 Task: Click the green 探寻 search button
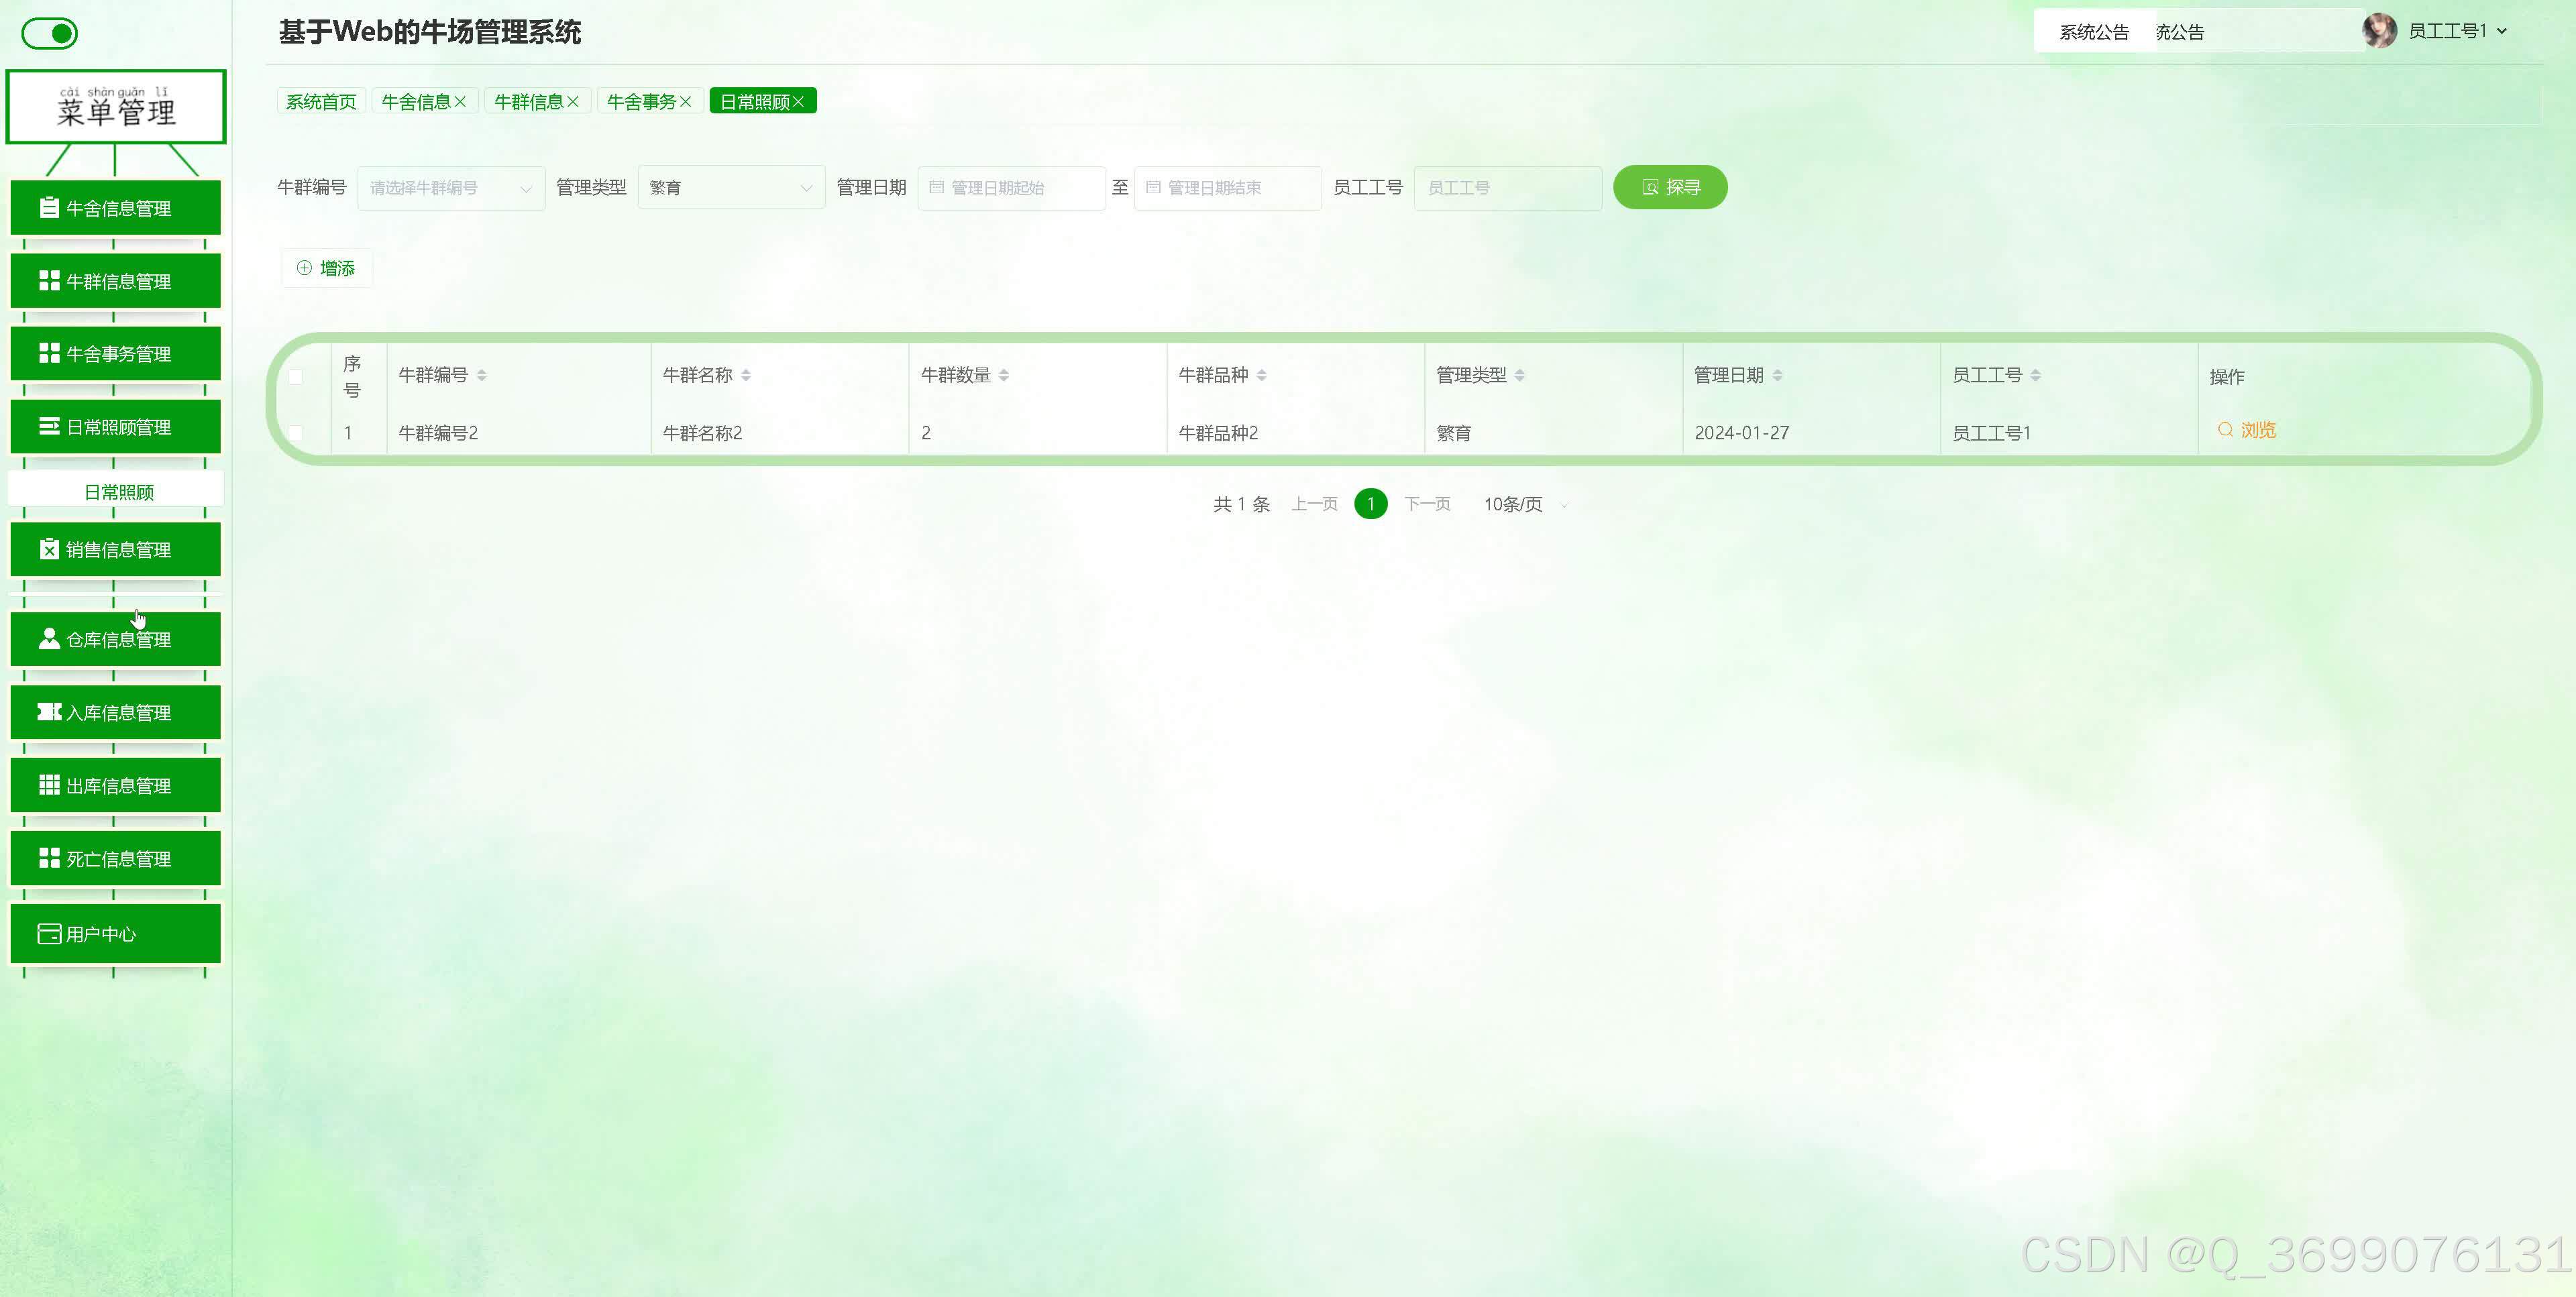(1669, 187)
